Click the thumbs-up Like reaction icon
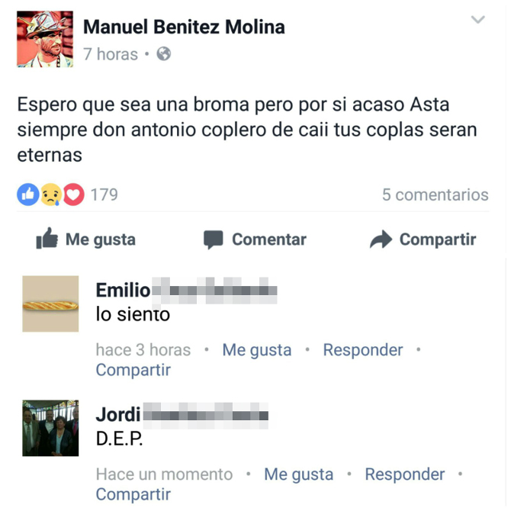511x511 pixels. coord(28,194)
